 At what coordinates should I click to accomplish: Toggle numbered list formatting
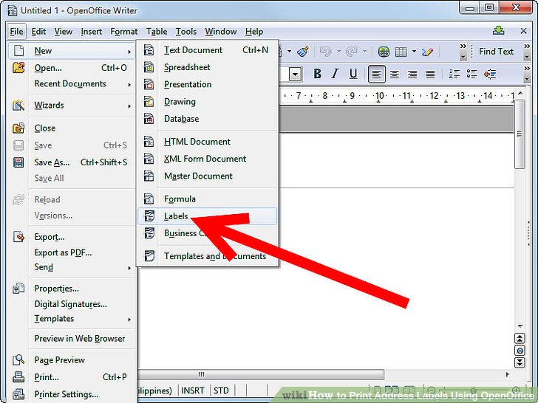tap(454, 74)
